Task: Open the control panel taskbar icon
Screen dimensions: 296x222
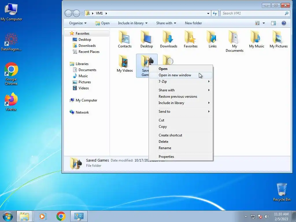Action: [79, 216]
